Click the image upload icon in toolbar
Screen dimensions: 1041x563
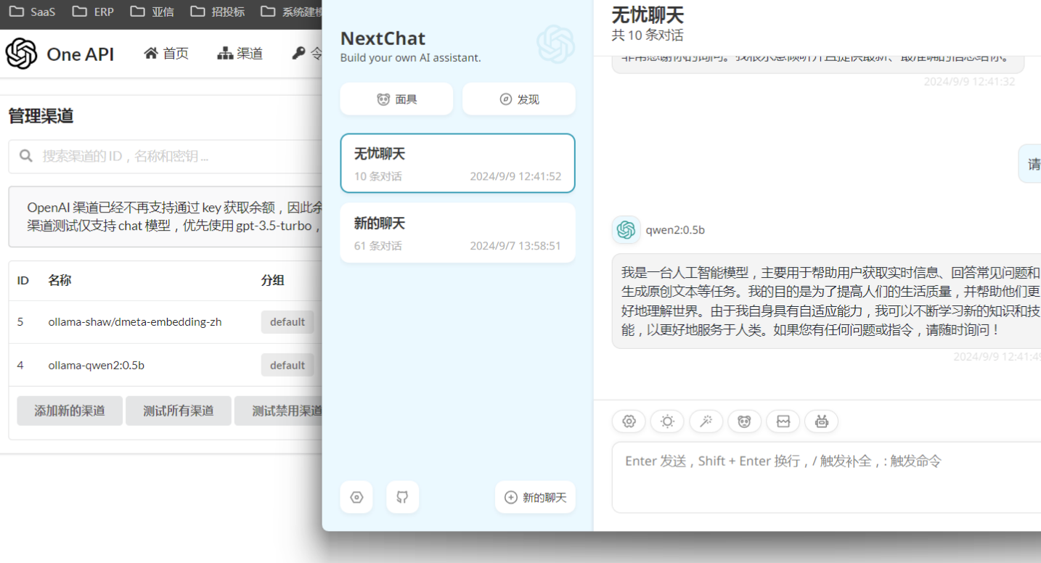click(x=783, y=422)
